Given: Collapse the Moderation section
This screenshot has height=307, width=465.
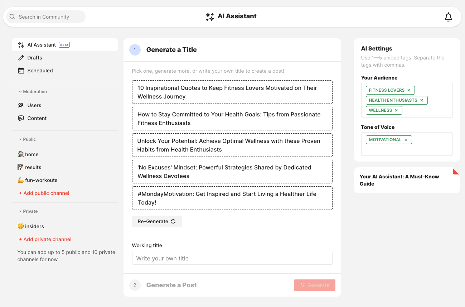Looking at the screenshot, I should pos(20,91).
